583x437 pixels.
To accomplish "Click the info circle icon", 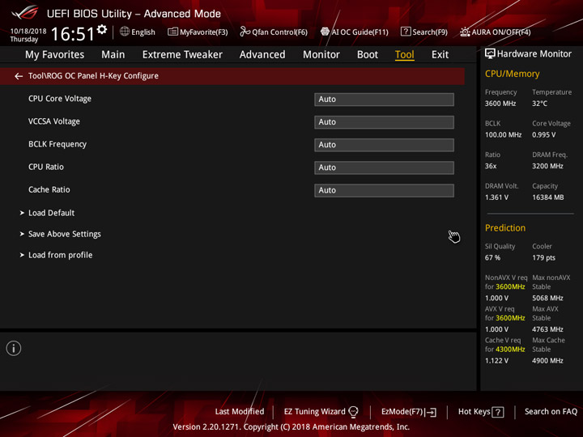I will [x=14, y=348].
